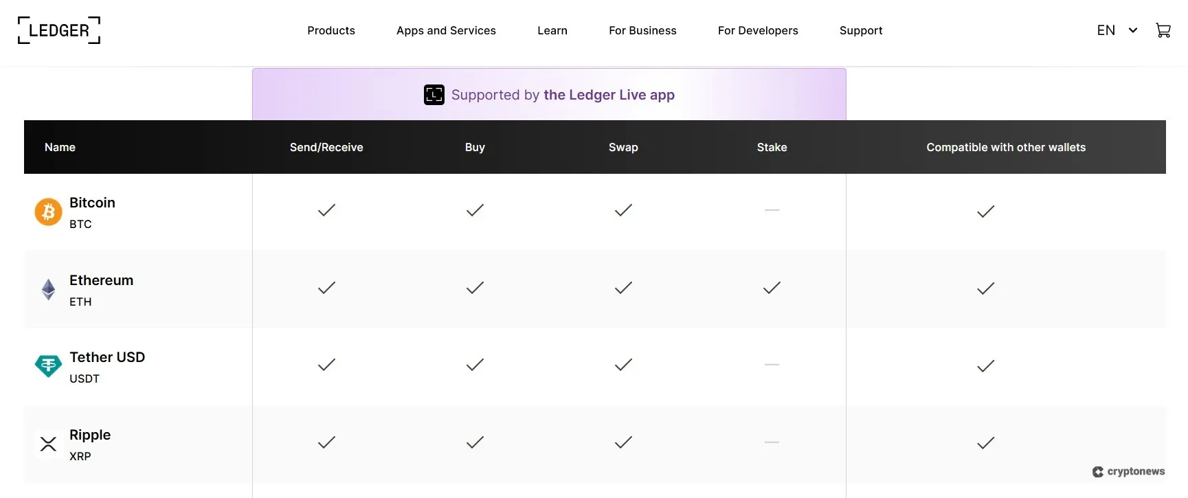
Task: Click the XRP ticker text
Action: [x=80, y=456]
